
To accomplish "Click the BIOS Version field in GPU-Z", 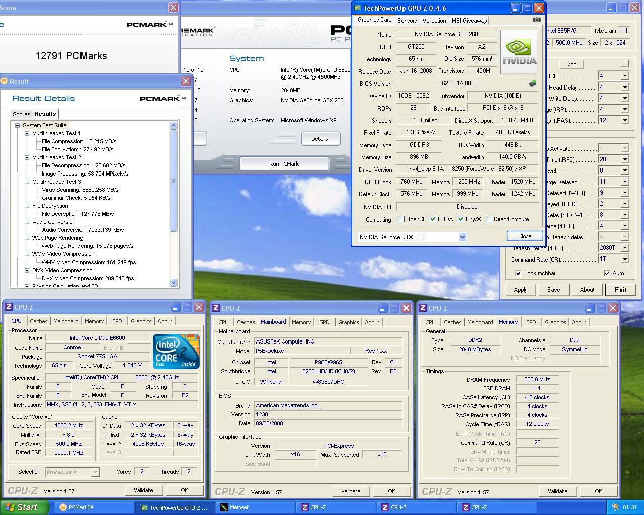I will point(460,83).
